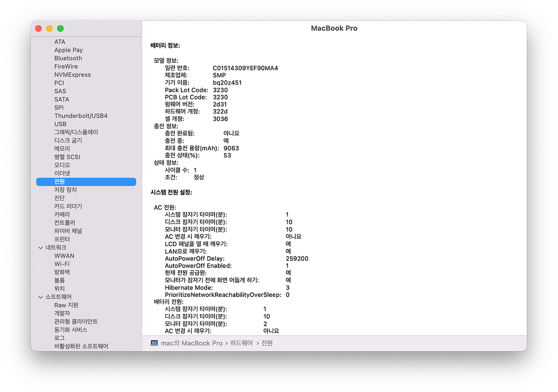The width and height of the screenshot is (558, 392).
Task: Select USB in the sidebar
Action: (x=60, y=124)
